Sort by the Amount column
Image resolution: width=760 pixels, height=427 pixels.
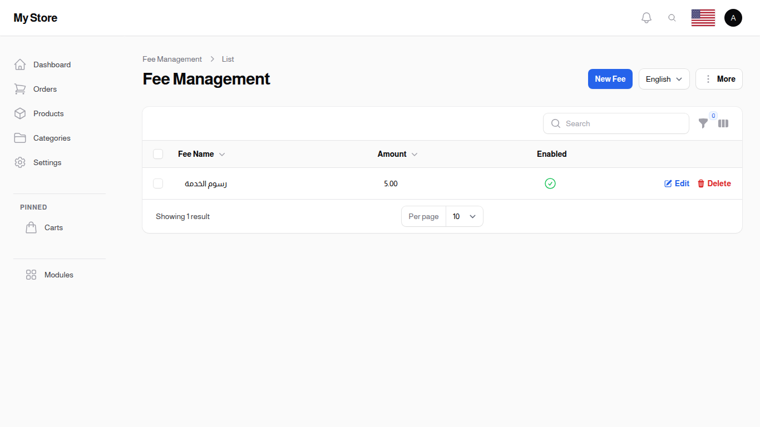pos(397,154)
